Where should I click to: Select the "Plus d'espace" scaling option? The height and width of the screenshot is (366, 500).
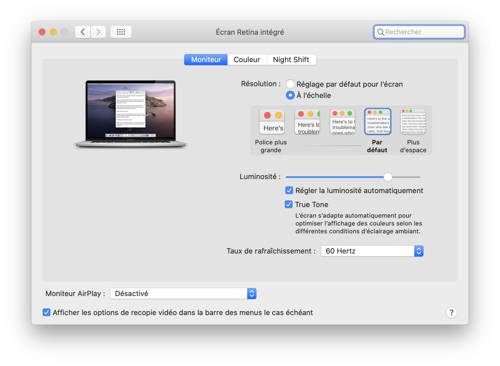coord(413,122)
